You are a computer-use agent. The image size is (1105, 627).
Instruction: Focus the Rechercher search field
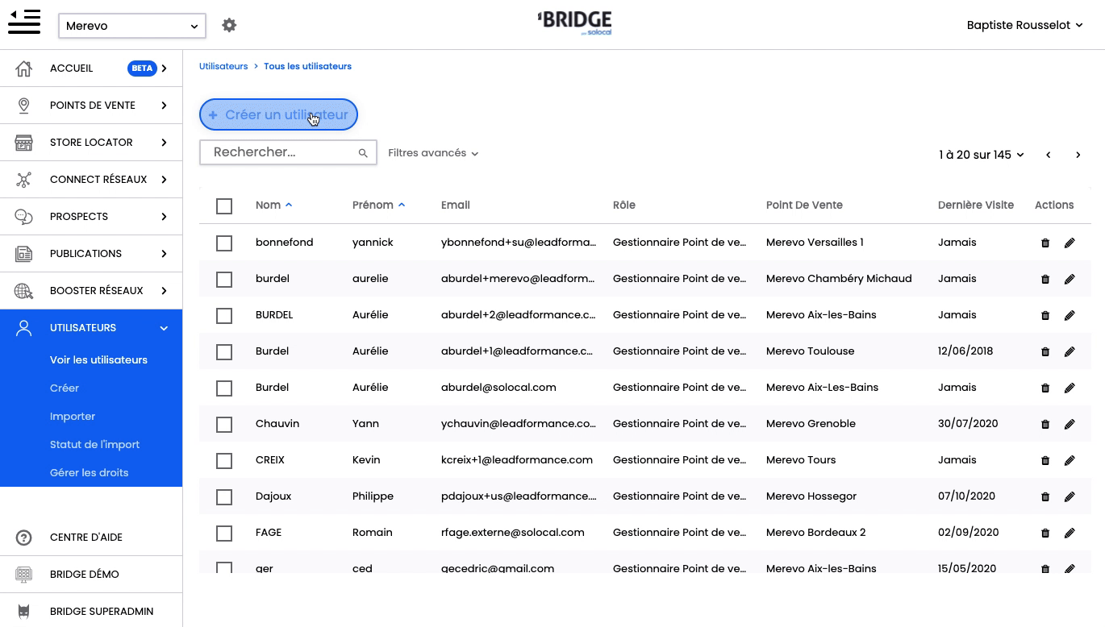[288, 152]
